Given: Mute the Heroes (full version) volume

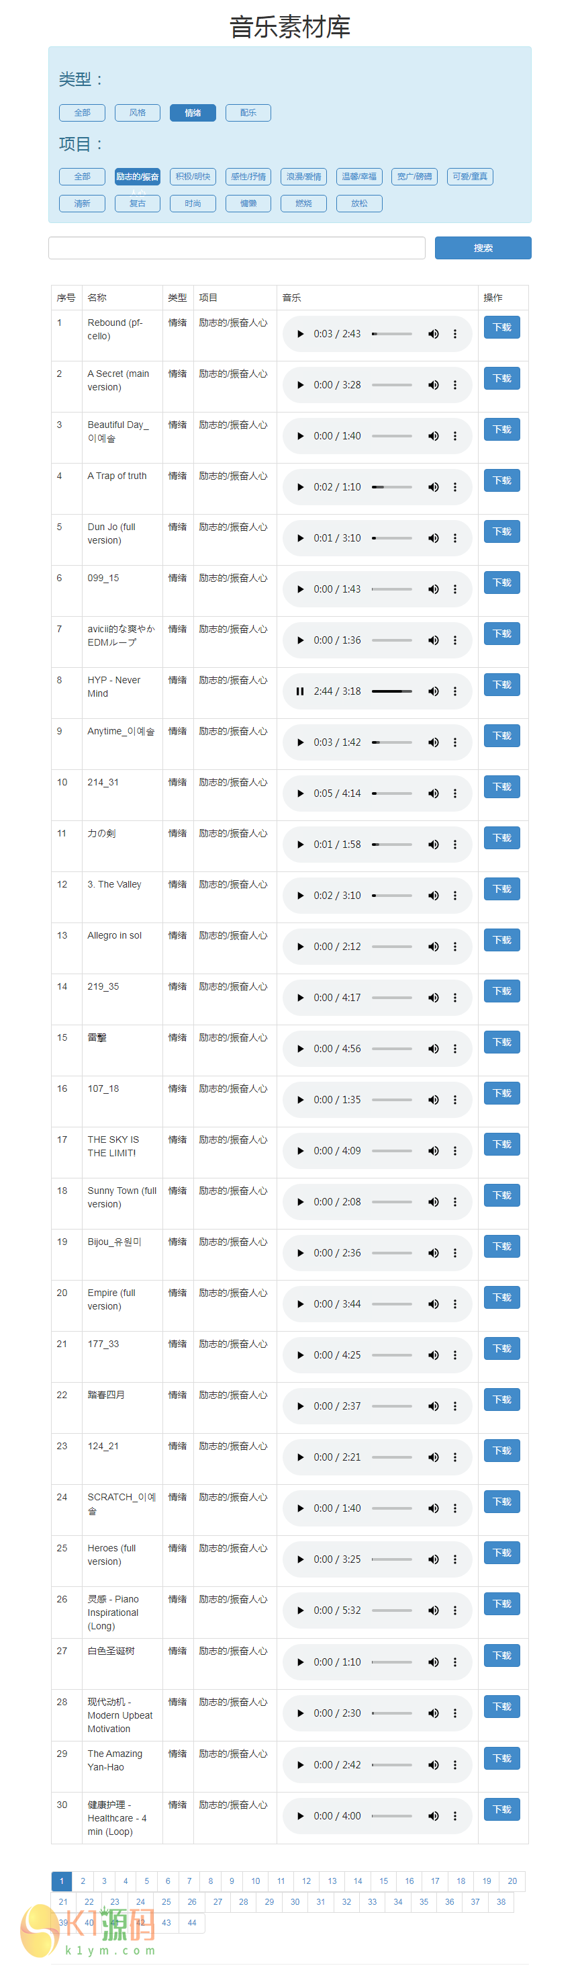Looking at the screenshot, I should [x=434, y=1559].
